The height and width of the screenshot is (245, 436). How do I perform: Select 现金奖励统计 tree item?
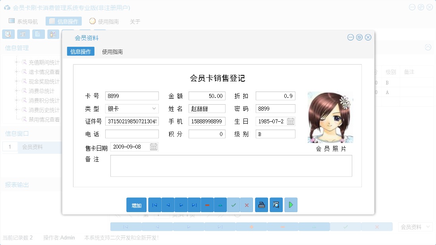(44, 81)
